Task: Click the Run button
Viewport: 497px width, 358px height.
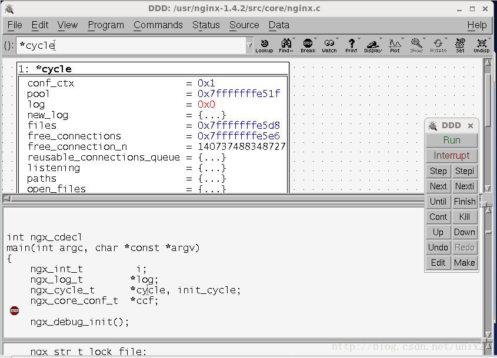Action: (x=452, y=140)
